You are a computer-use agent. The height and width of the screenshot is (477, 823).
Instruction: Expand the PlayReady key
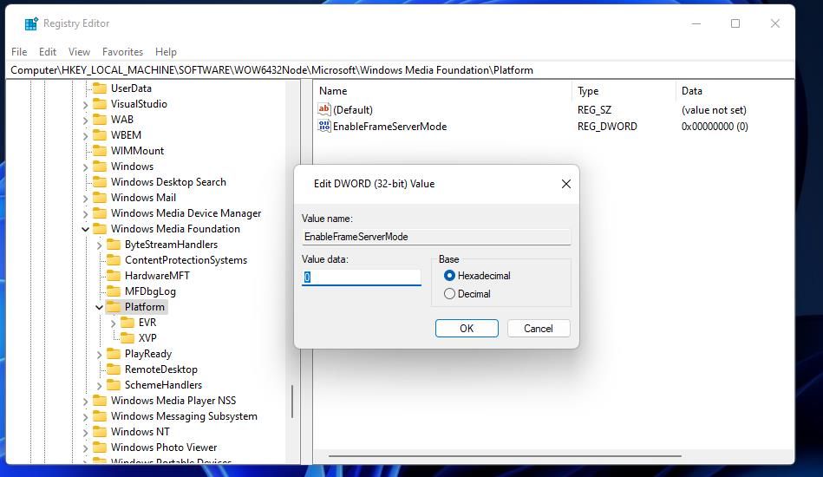tap(99, 354)
